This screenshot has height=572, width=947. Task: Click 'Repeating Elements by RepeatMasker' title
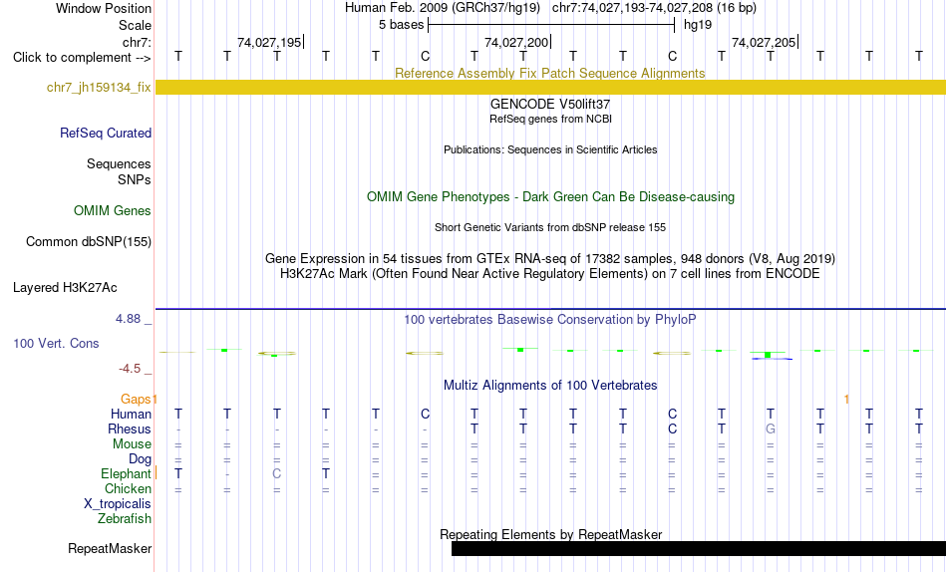pos(551,534)
